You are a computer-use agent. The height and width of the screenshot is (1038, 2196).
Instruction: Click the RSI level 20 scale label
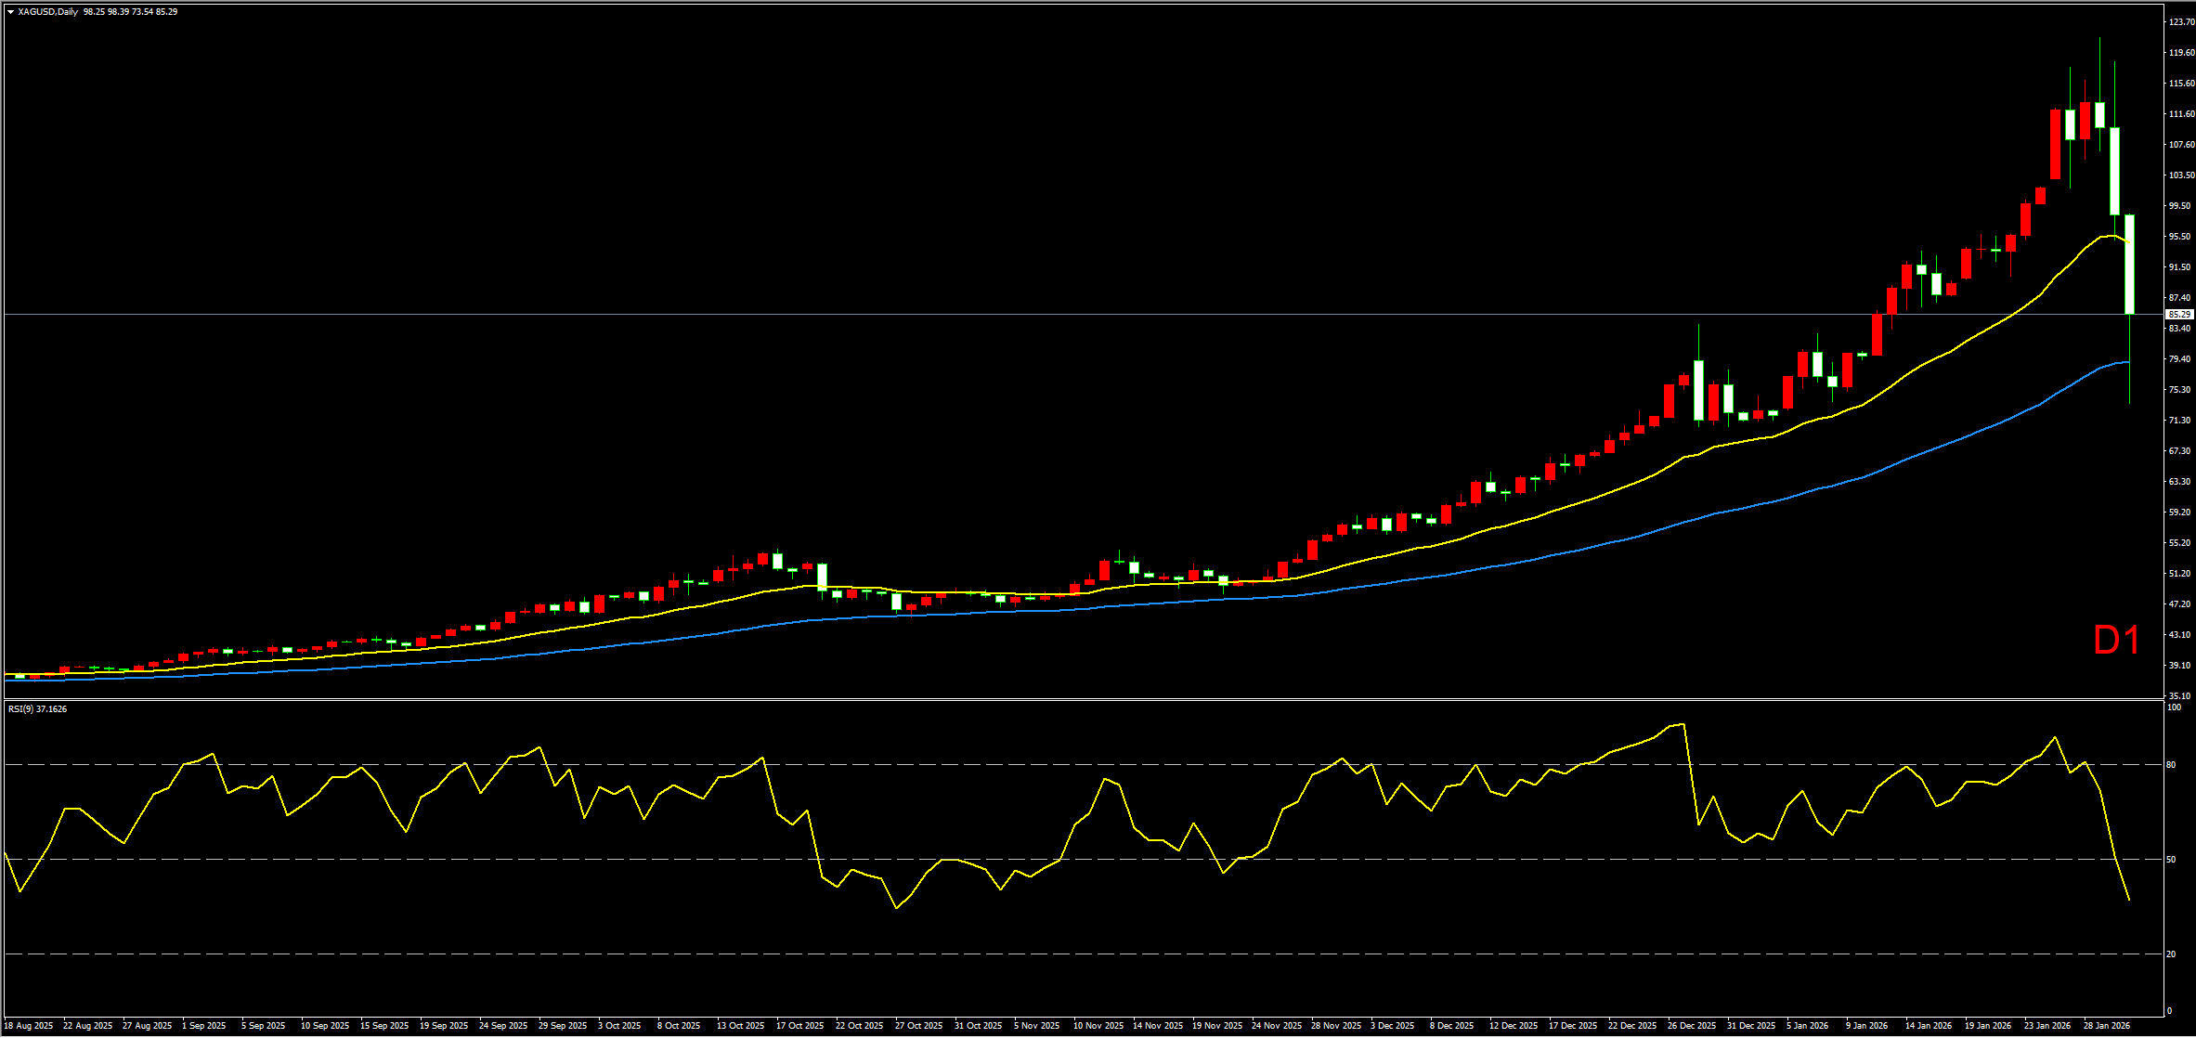[2171, 954]
